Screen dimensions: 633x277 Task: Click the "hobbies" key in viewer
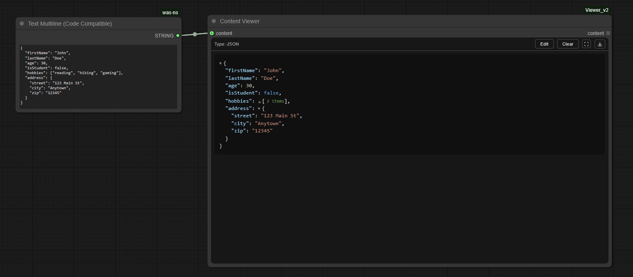pyautogui.click(x=239, y=101)
